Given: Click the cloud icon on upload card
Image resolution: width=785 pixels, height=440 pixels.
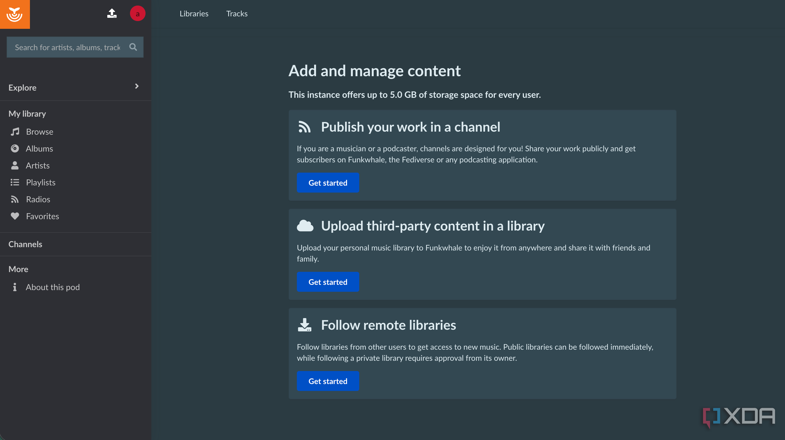Looking at the screenshot, I should coord(305,226).
